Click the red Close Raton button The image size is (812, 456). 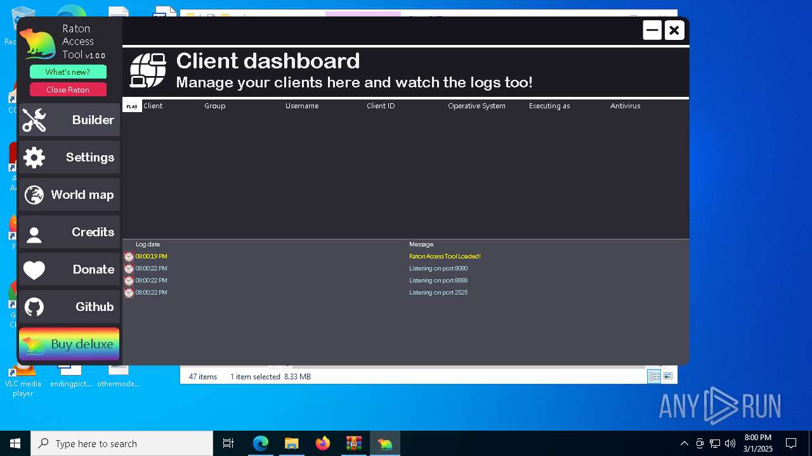68,89
